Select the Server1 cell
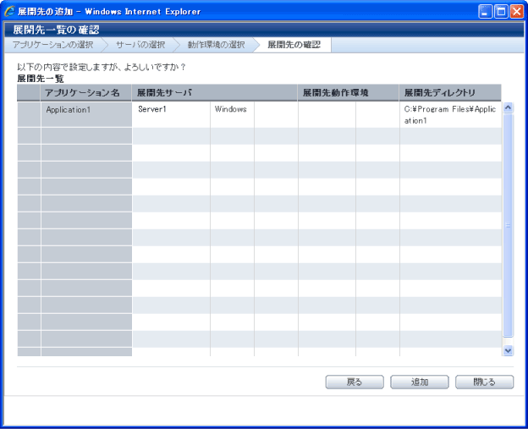Viewport: 528px width, 429px height. (171, 114)
